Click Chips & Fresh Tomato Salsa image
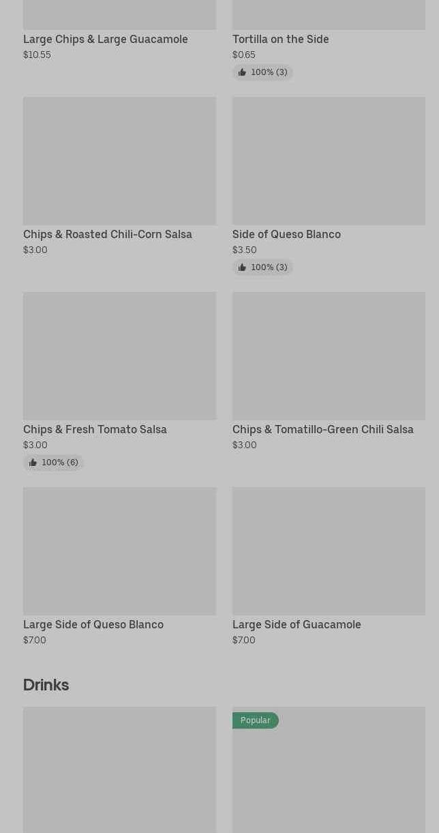This screenshot has height=833, width=439. click(119, 356)
